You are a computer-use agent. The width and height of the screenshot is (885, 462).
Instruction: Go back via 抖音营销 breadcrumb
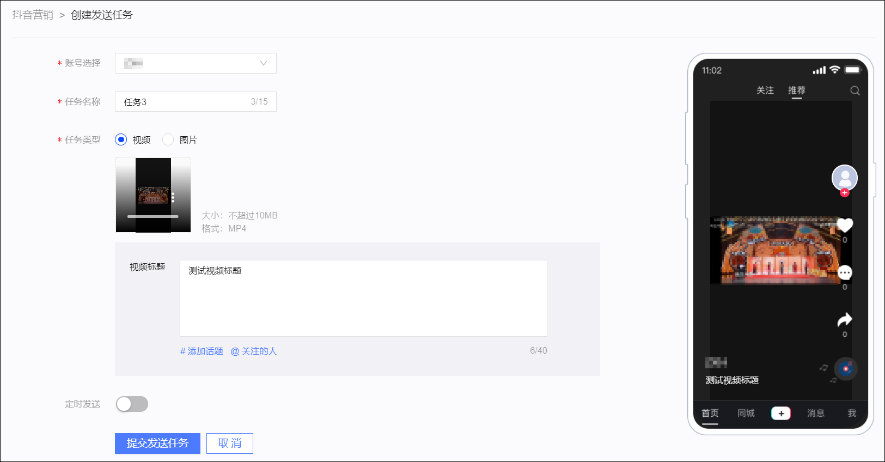click(33, 15)
